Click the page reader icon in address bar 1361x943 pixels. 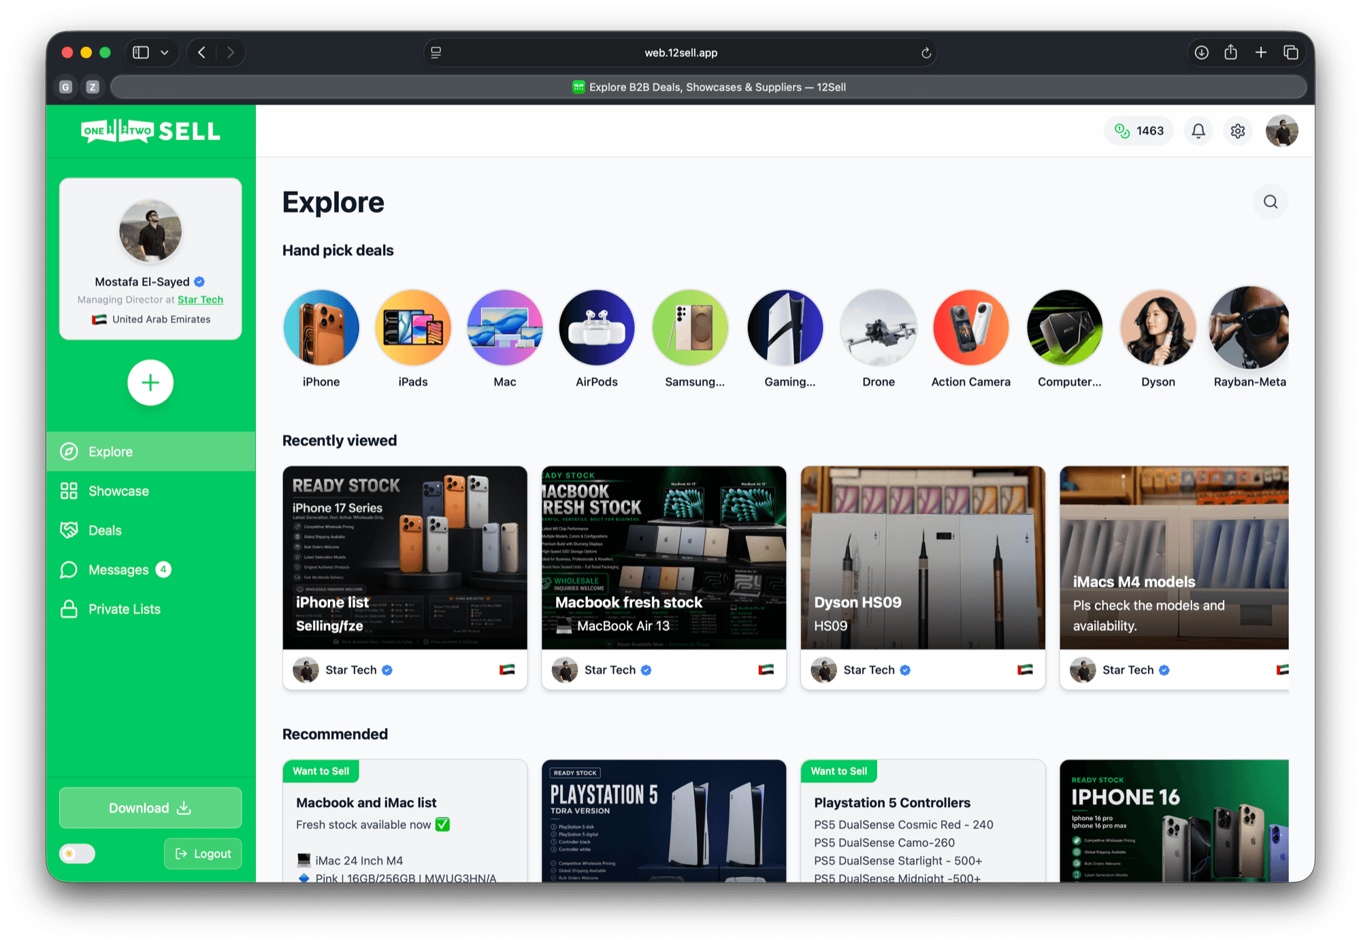[x=436, y=52]
